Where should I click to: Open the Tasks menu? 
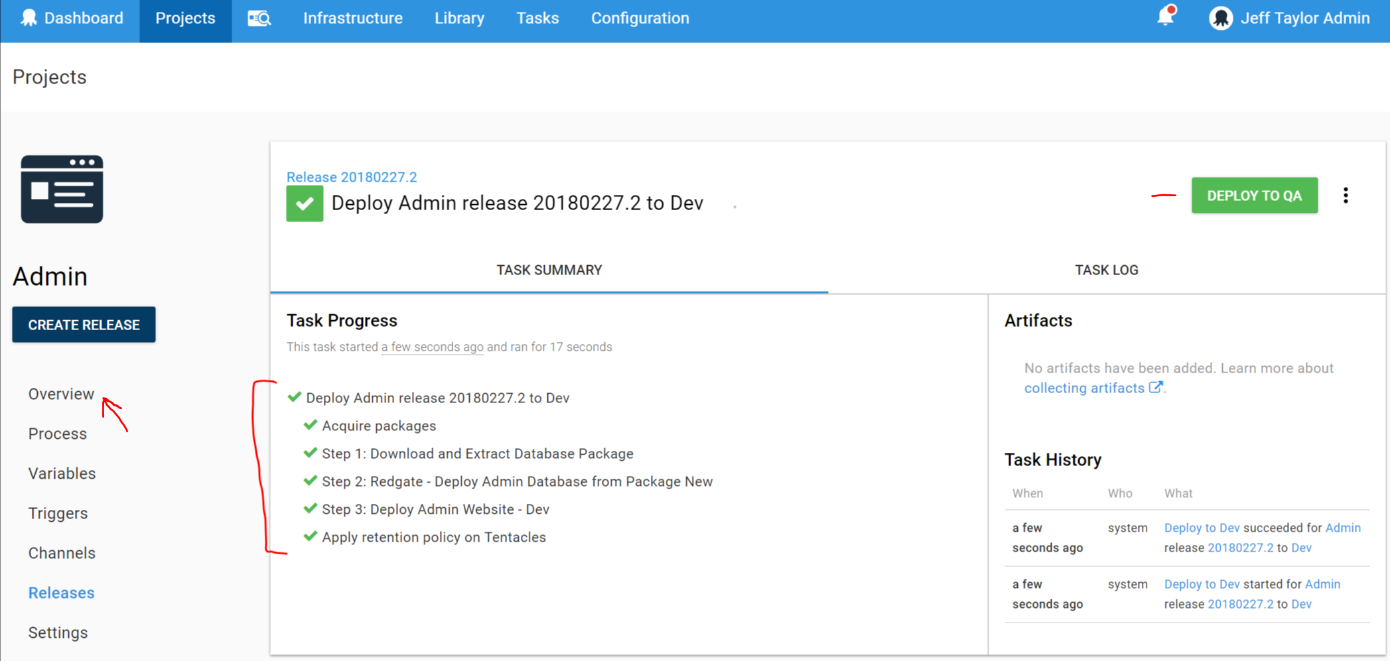537,18
